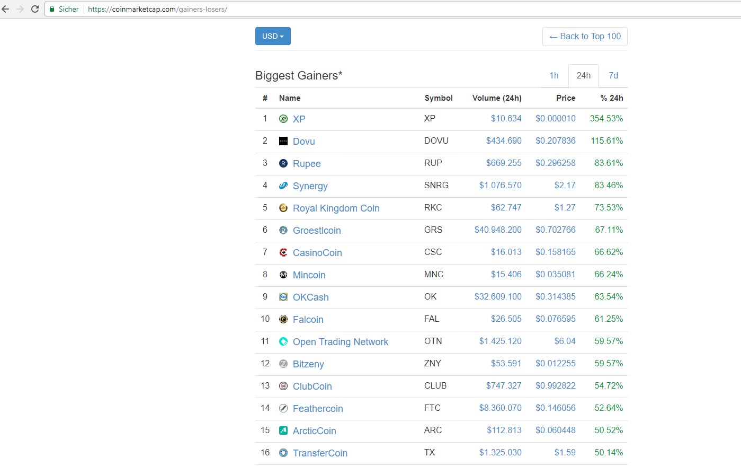This screenshot has height=466, width=741.
Task: Click the CasinoCoin logo icon
Action: 283,252
